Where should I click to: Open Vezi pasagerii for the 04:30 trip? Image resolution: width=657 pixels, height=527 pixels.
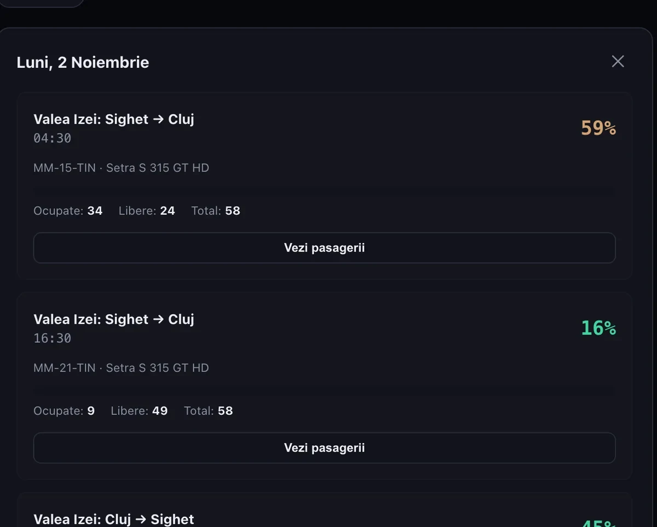(325, 248)
